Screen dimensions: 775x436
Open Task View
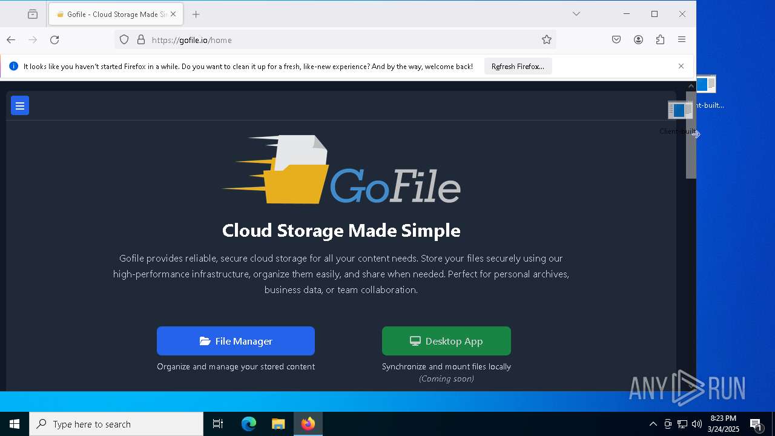[218, 424]
